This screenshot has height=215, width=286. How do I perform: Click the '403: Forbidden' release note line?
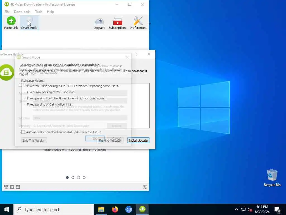click(73, 86)
